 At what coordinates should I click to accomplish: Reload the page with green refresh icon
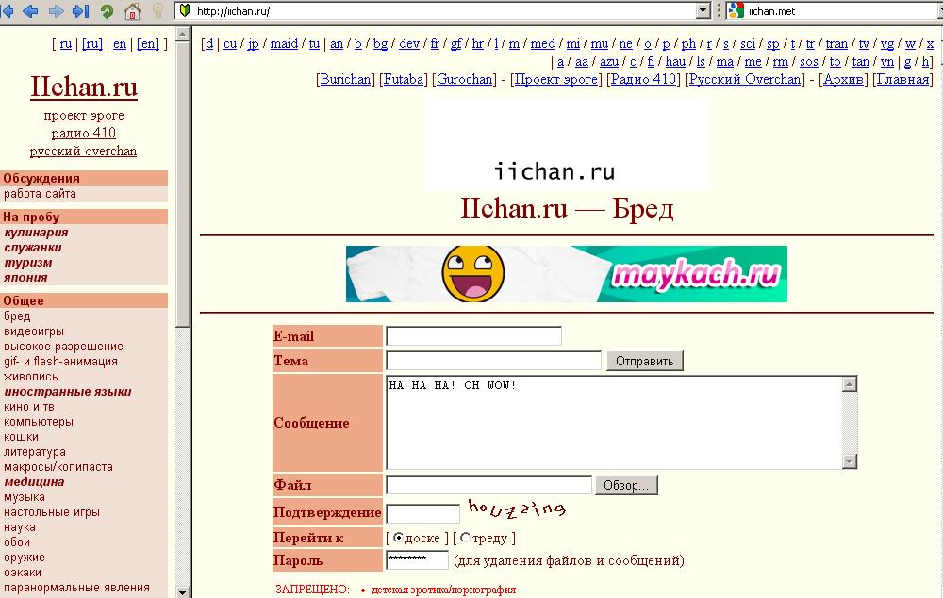coord(107,11)
